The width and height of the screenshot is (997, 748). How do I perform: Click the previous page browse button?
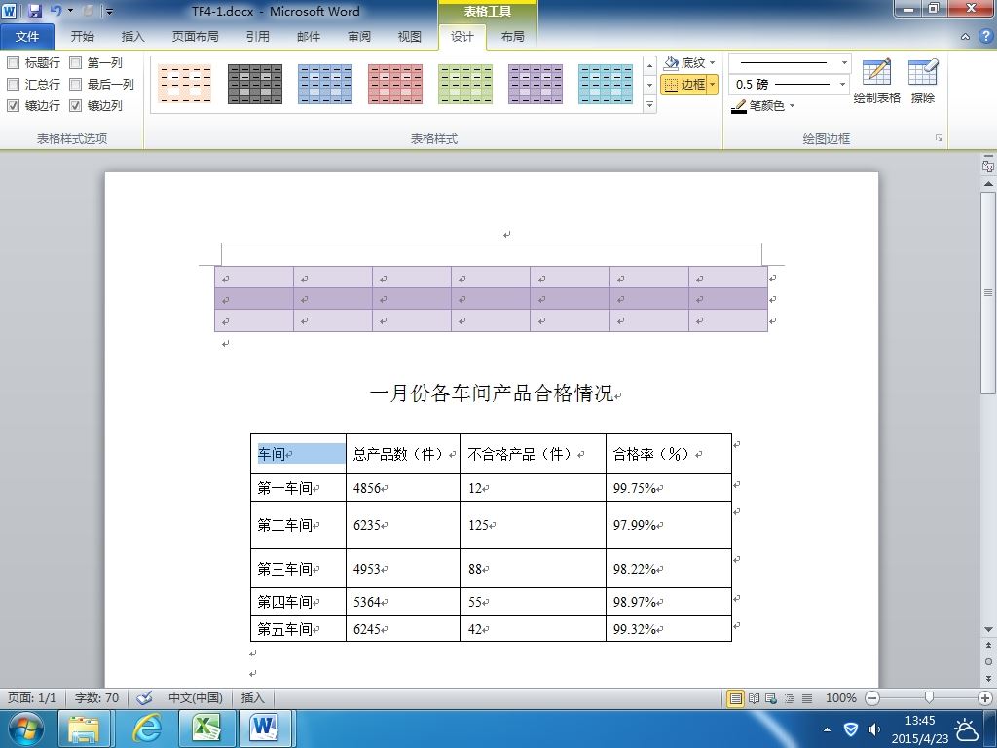(988, 646)
